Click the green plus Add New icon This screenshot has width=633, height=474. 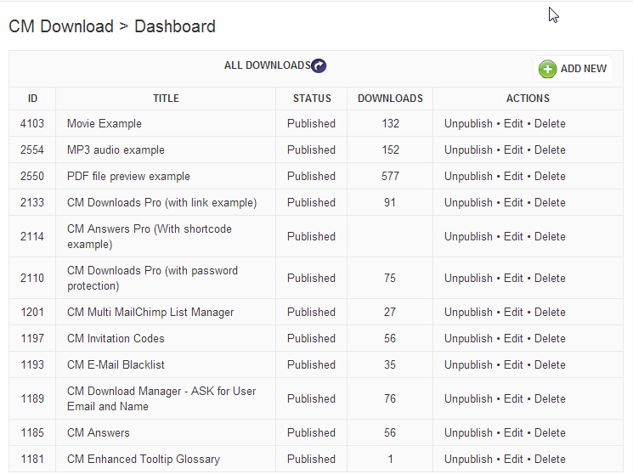pos(548,69)
